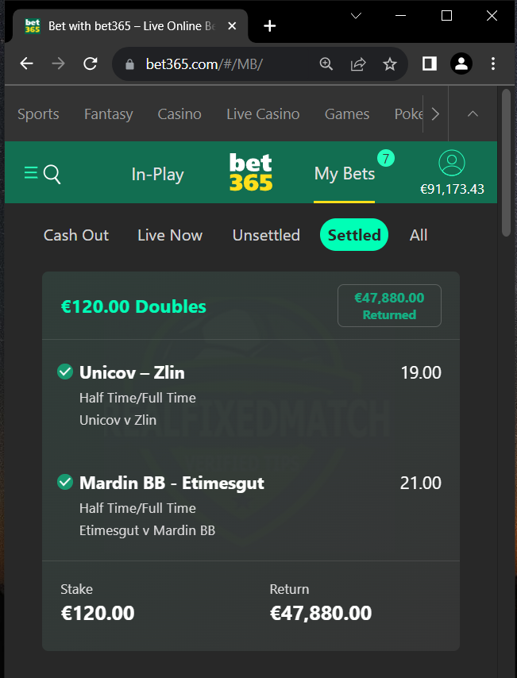The width and height of the screenshot is (517, 678).
Task: Show the Cash Out bets filter
Action: (x=76, y=235)
